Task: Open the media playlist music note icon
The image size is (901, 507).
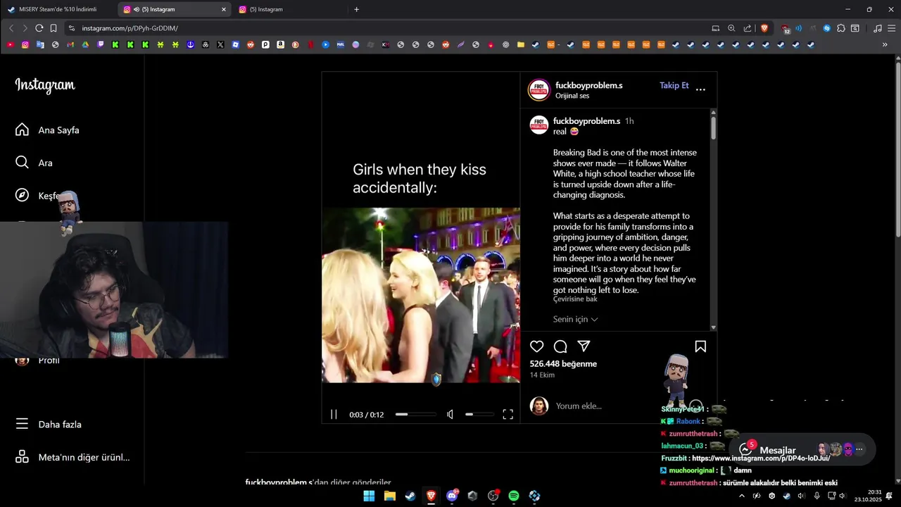Action: pos(877,28)
